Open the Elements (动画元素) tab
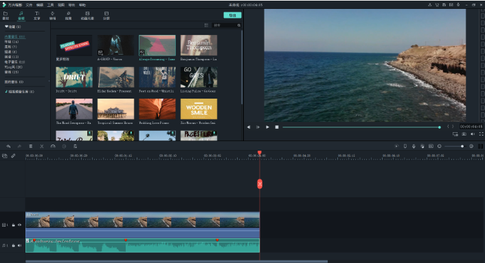 (87, 16)
